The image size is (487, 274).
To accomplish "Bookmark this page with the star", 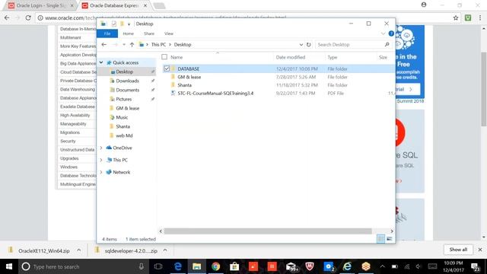I will tap(456, 18).
